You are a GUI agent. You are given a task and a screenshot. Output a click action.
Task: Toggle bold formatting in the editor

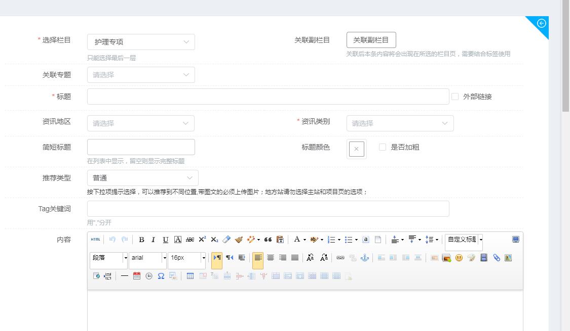[x=141, y=240]
